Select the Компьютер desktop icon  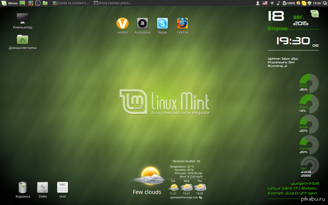(x=22, y=21)
